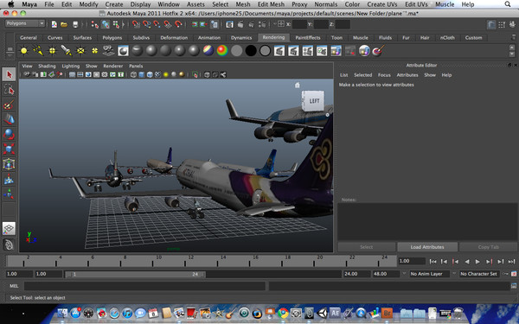Select the black material swatch on the shelf
The height and width of the screenshot is (324, 519).
tap(251, 51)
